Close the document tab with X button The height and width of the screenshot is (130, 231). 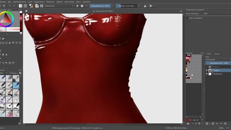pos(181,11)
